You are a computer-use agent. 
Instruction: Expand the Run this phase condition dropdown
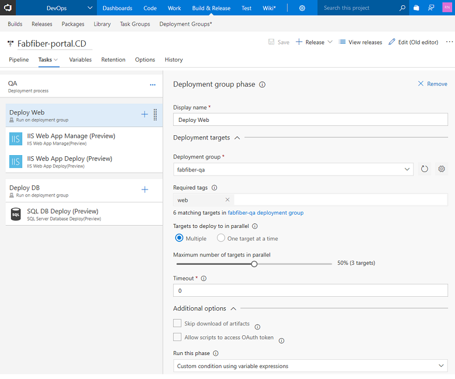click(310, 366)
